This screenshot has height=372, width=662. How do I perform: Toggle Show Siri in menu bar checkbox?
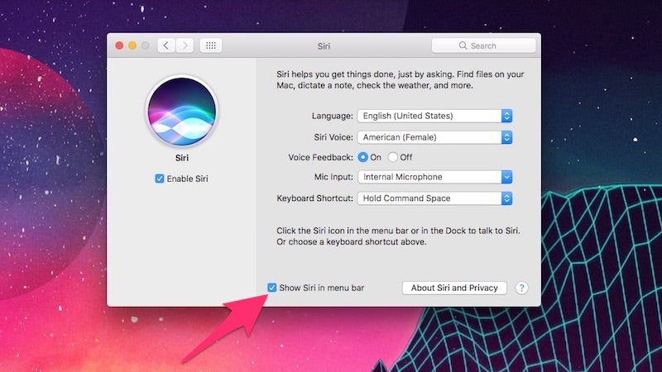coord(272,288)
